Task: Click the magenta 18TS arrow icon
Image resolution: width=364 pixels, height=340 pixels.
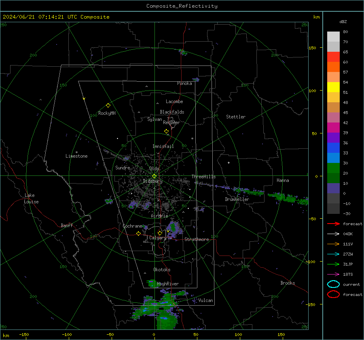Action: click(x=333, y=275)
